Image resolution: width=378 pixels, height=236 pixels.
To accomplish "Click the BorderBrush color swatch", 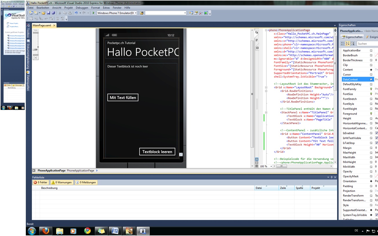I will pos(376,55).
